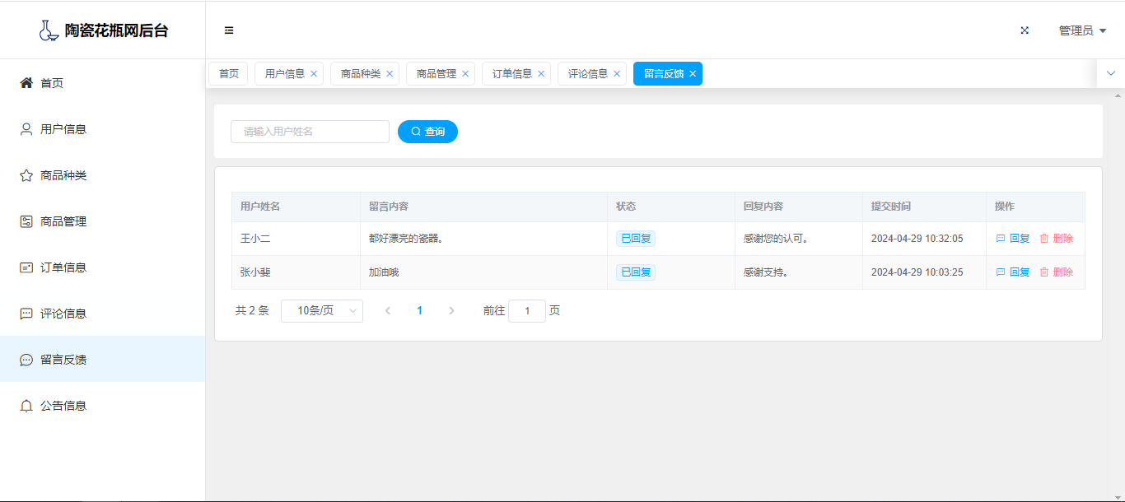Screen dimensions: 1125x502
Task: Delete 张小斐's message row
Action: click(1056, 272)
